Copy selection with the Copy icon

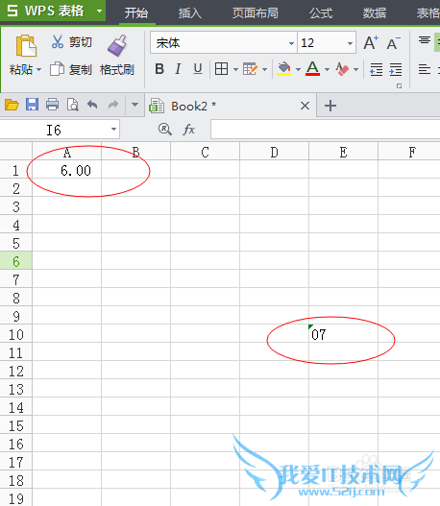[57, 69]
